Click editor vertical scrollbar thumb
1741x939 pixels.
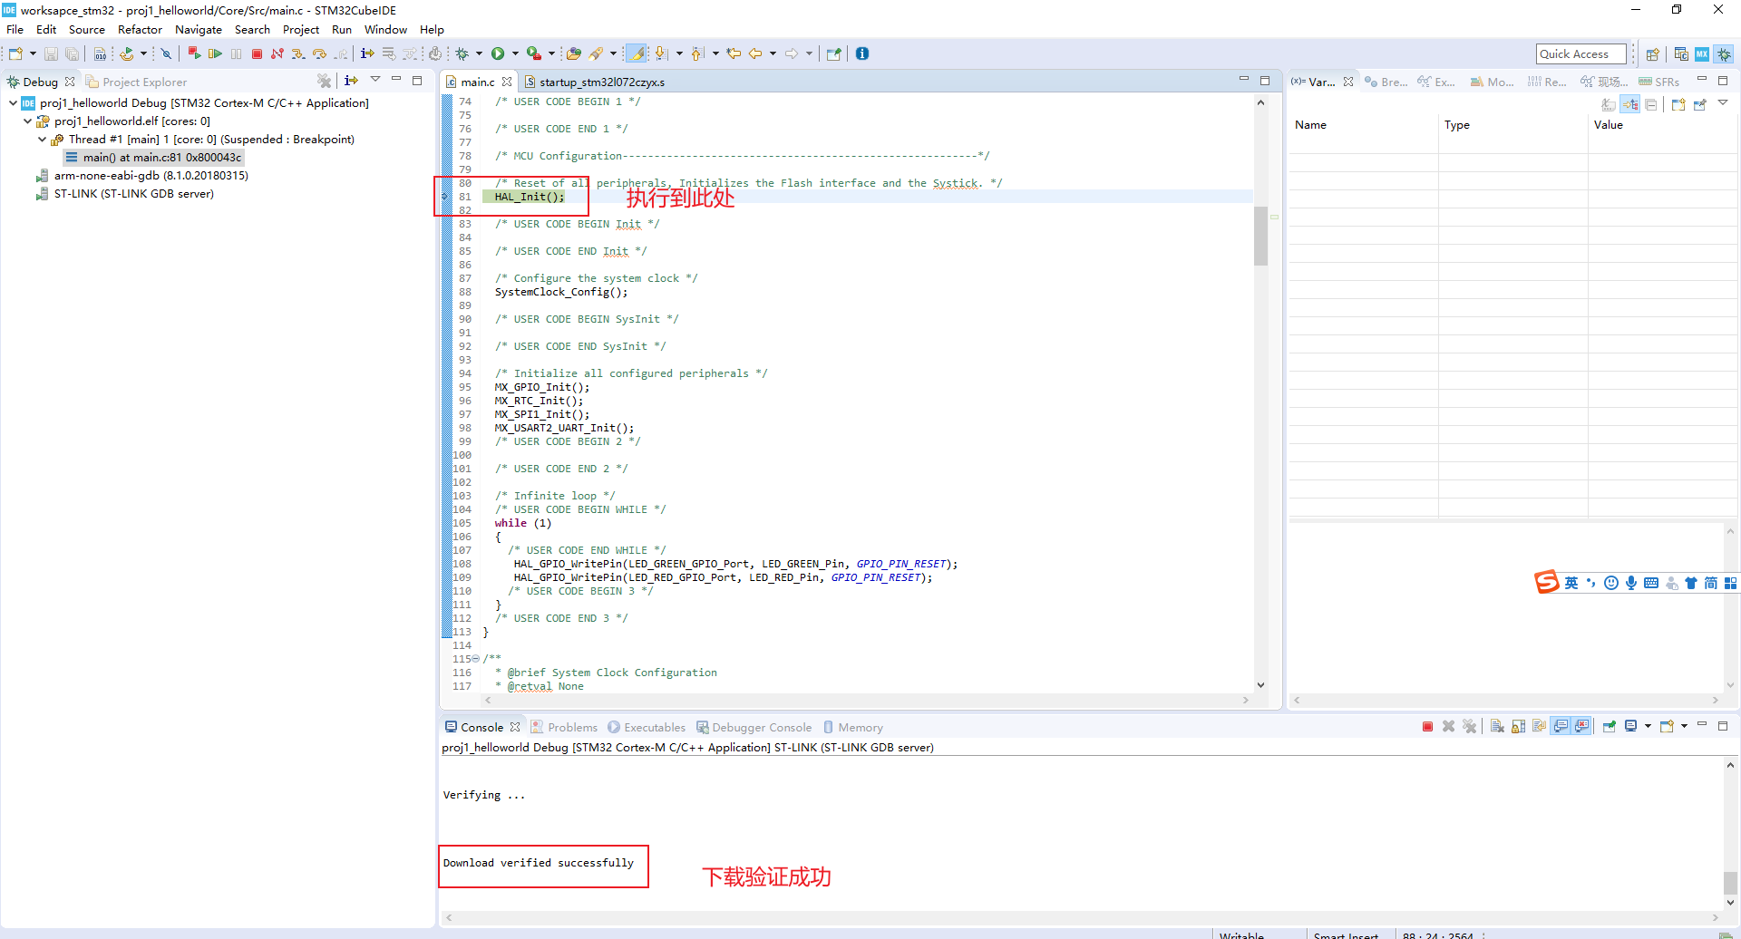click(x=1260, y=236)
